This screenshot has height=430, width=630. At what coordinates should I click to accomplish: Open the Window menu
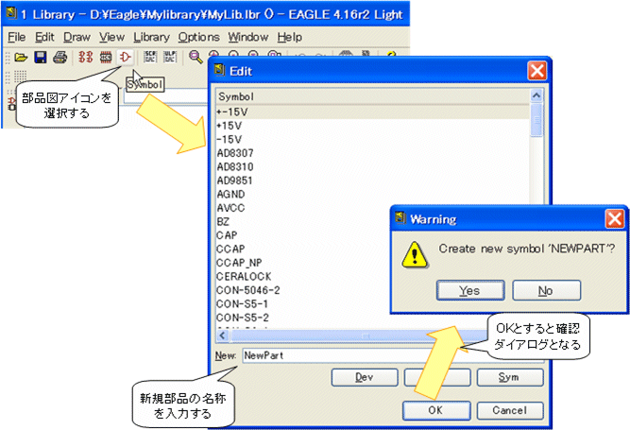248,38
